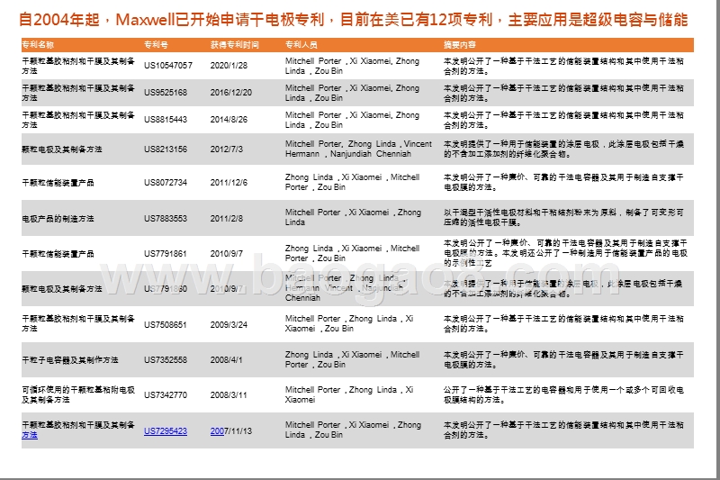Screen dimensions: 720x480
Task: Click the date 2020/1/28
Action: (229, 65)
